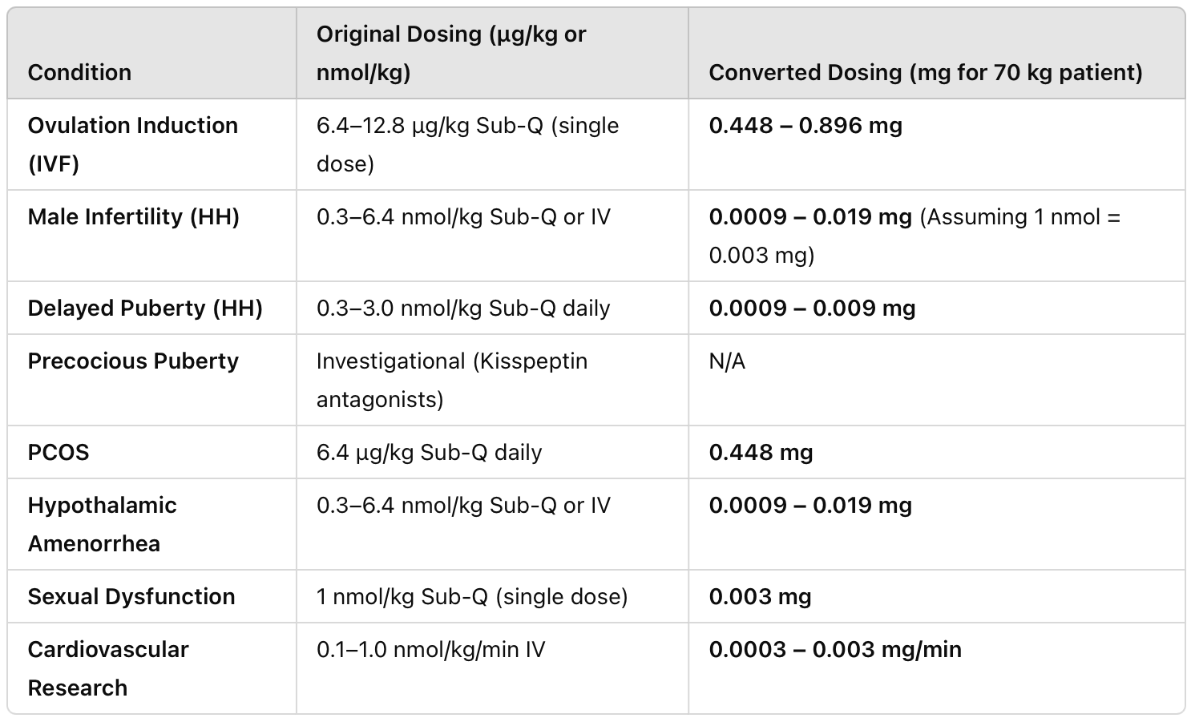1191x718 pixels.
Task: Select the Ovulation Induction (IVF) cell
Action: tap(132, 144)
